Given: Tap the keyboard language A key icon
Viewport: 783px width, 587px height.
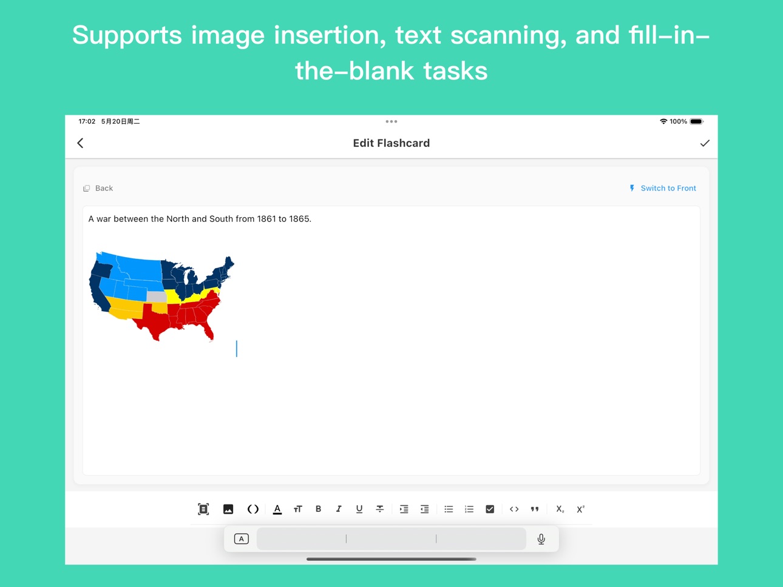Looking at the screenshot, I should pos(241,538).
